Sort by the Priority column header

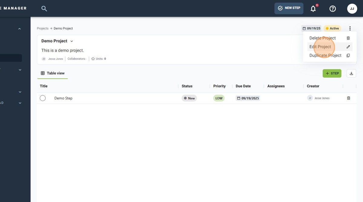[x=219, y=86]
